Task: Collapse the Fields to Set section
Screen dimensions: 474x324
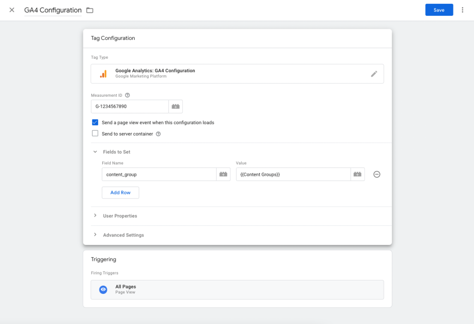Action: coord(95,152)
